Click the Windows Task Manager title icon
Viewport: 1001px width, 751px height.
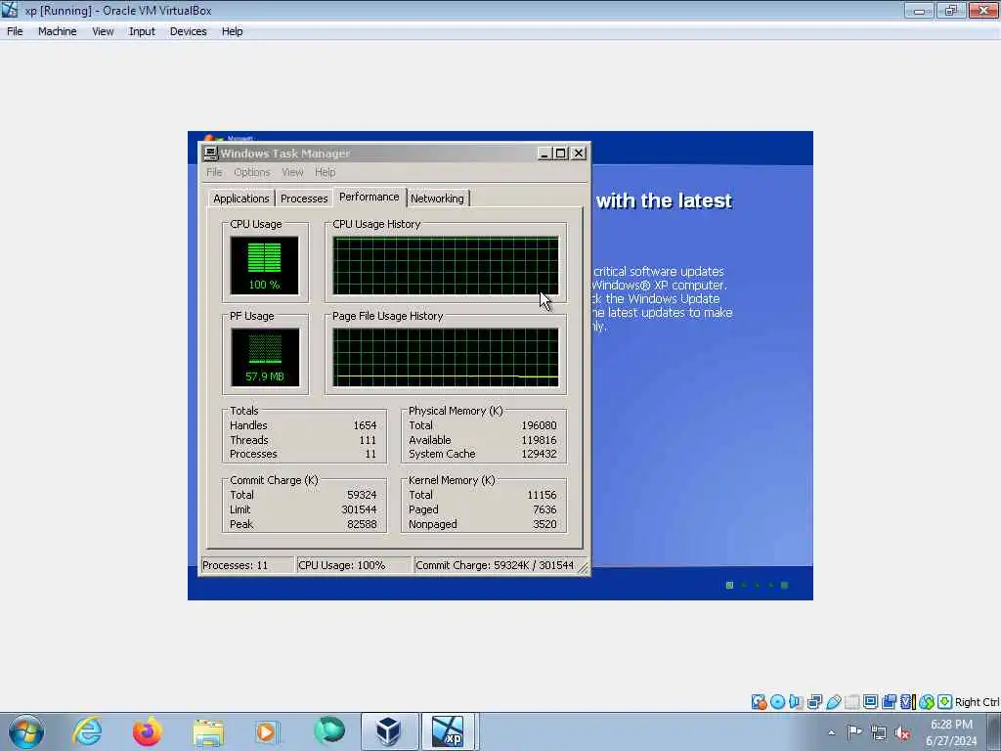(x=210, y=153)
